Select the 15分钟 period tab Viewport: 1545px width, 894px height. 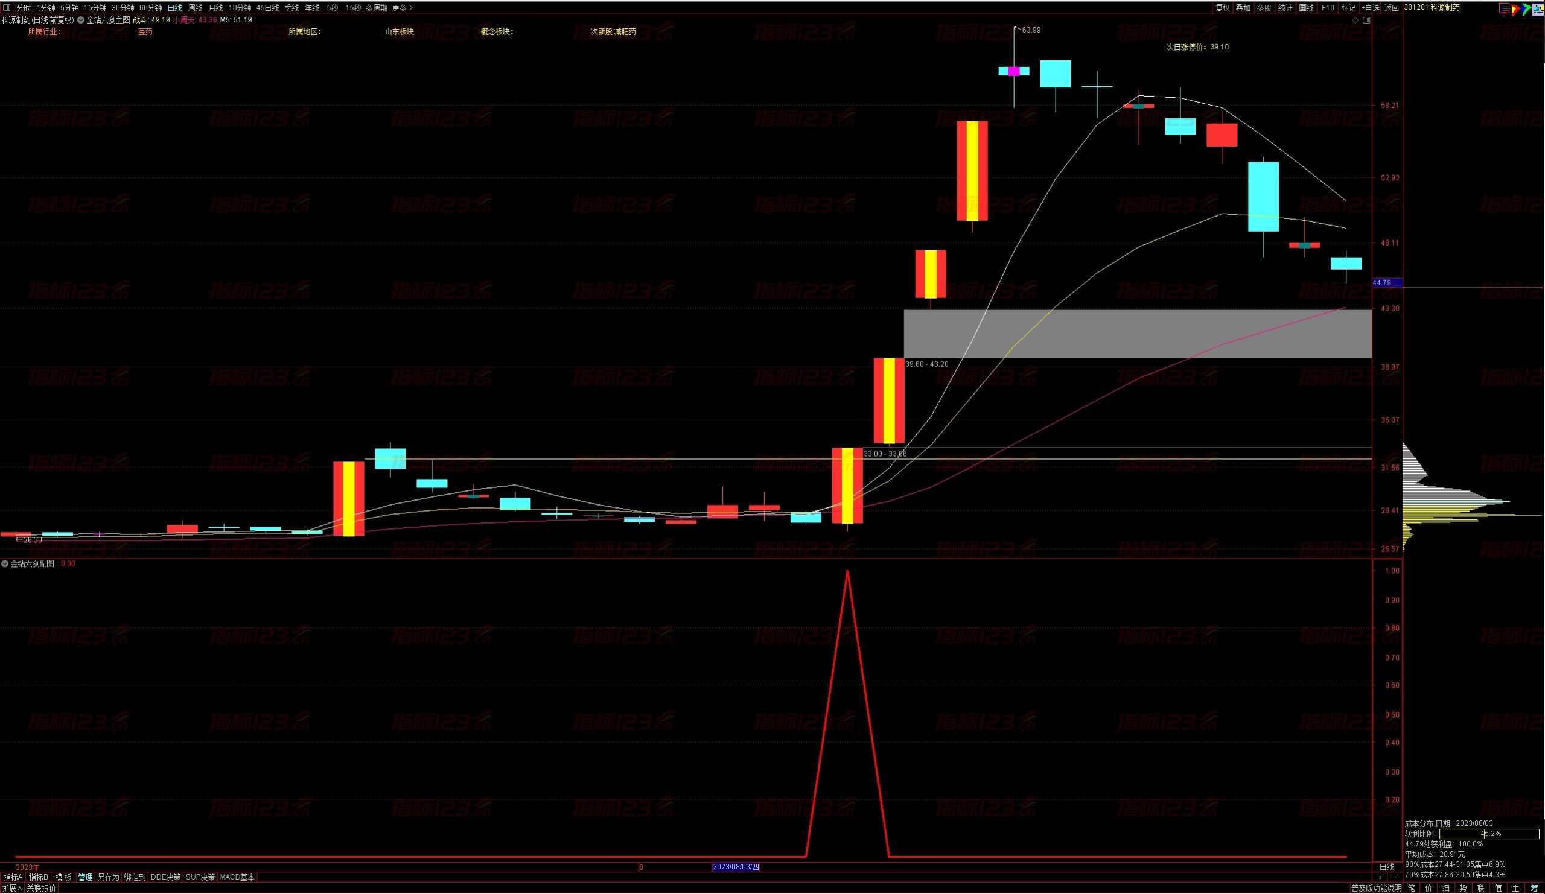[x=95, y=8]
